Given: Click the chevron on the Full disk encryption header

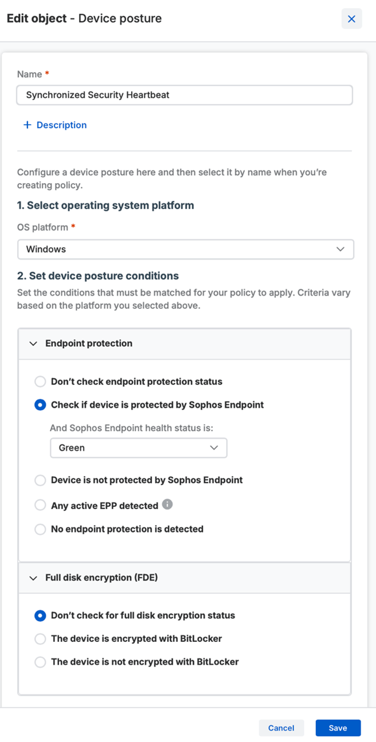Looking at the screenshot, I should pyautogui.click(x=33, y=578).
